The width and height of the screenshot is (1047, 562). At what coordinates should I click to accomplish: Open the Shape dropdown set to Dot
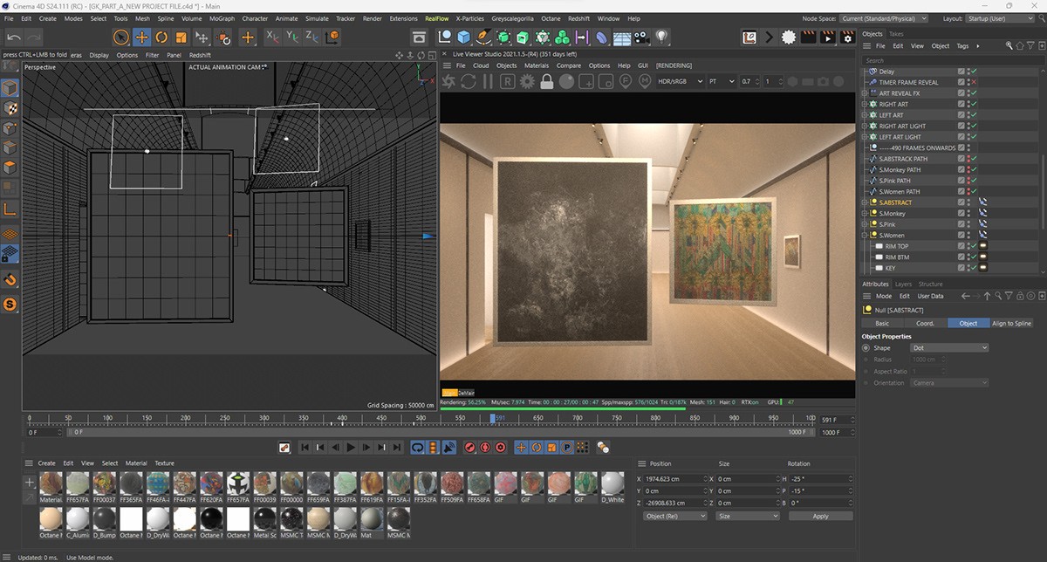pos(949,348)
